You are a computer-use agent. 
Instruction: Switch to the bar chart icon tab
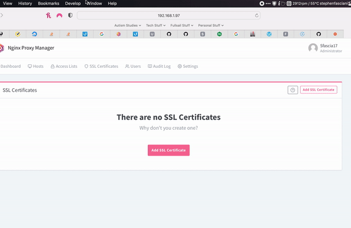coord(253,34)
